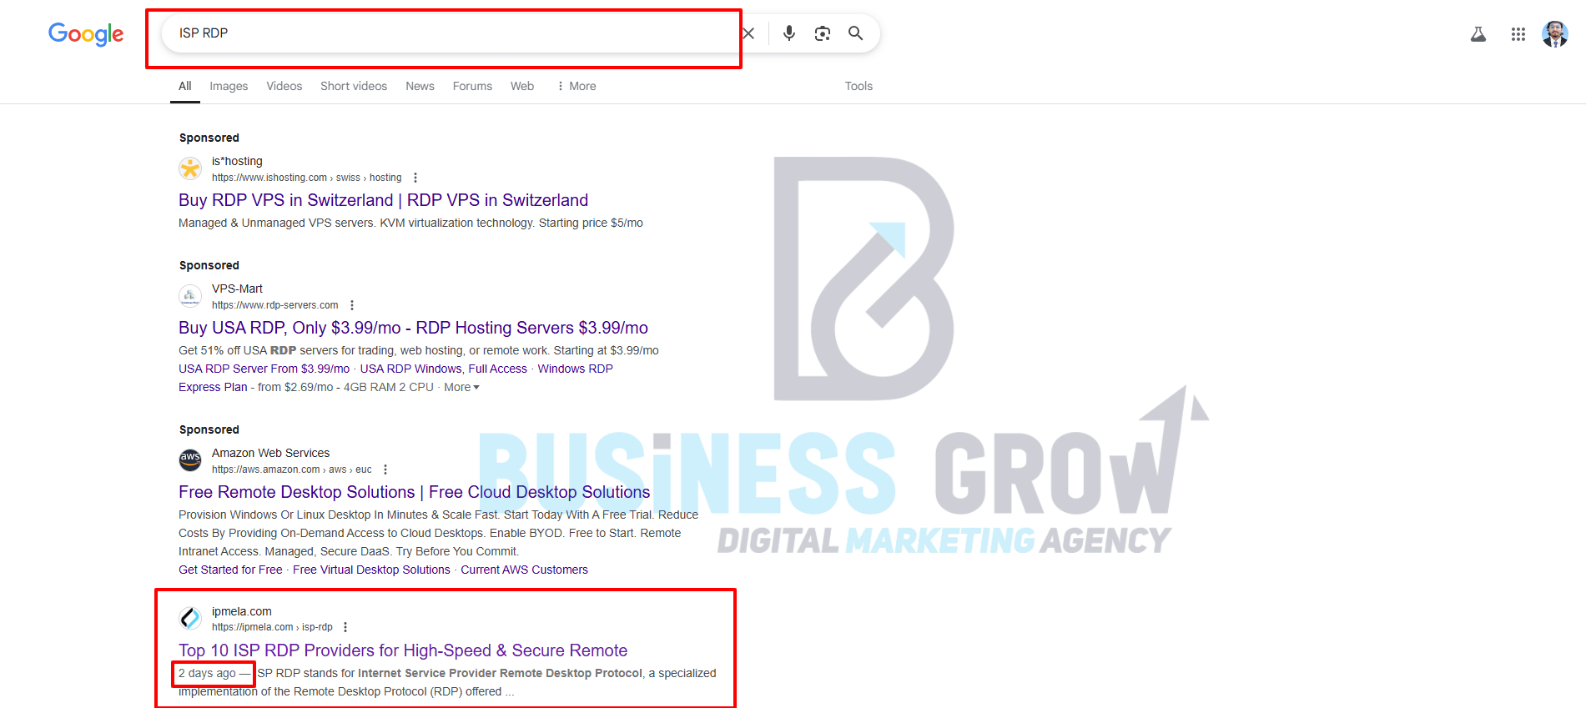Open three-dot menu for Amazon Web Services ad
Image resolution: width=1586 pixels, height=708 pixels.
tap(385, 469)
